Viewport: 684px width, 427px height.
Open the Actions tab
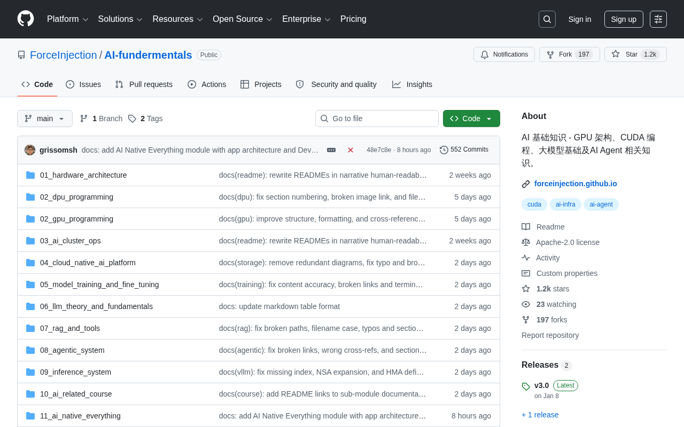(x=207, y=84)
